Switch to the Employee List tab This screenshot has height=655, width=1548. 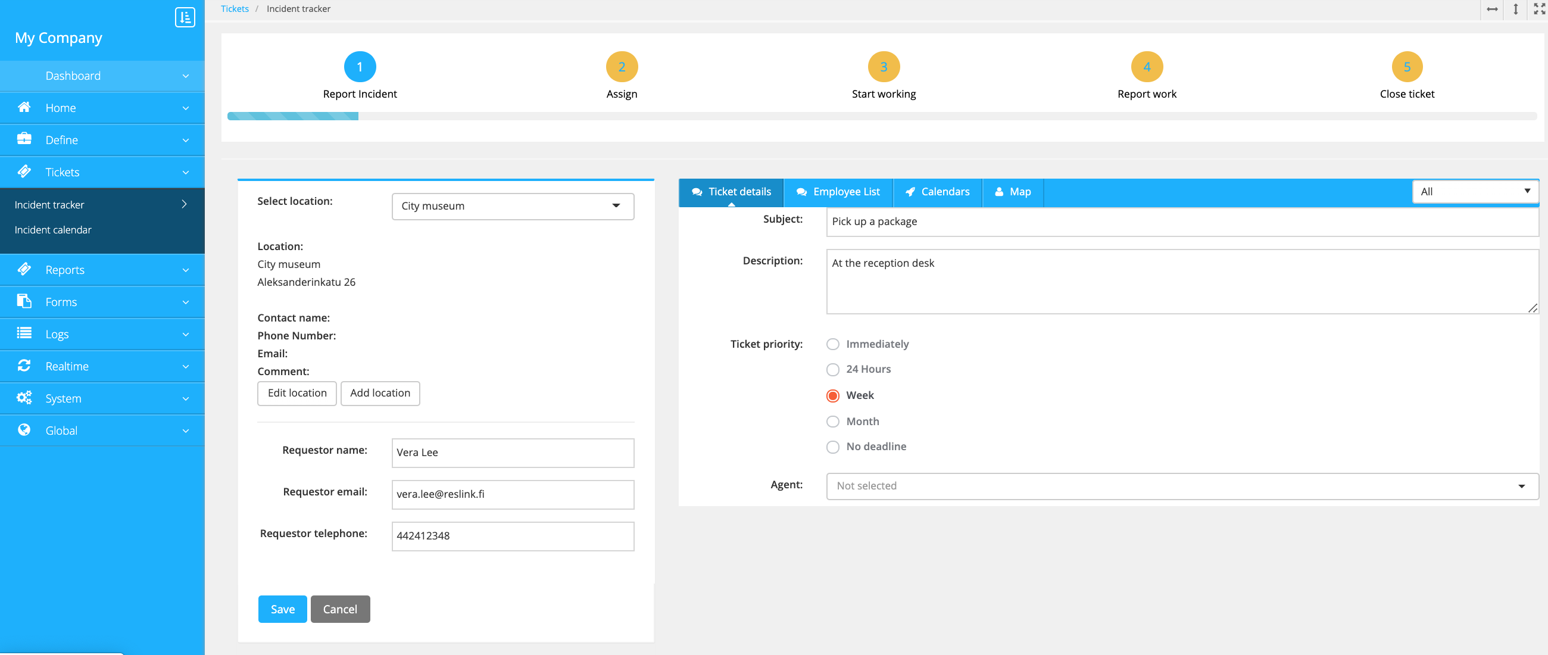pyautogui.click(x=838, y=192)
